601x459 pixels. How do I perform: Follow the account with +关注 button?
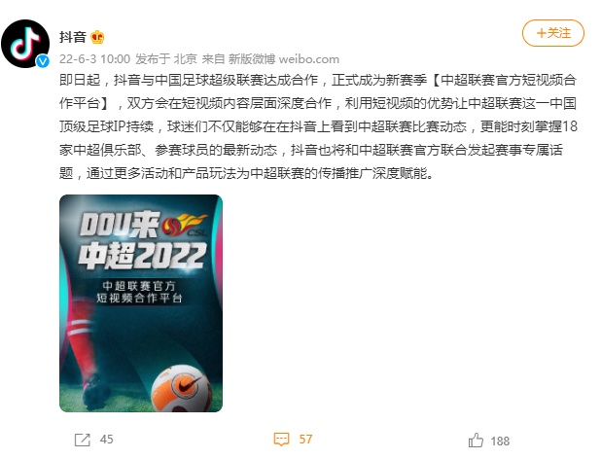pyautogui.click(x=553, y=33)
